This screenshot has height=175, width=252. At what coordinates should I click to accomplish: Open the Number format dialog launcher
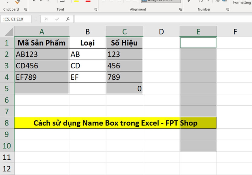(x=228, y=9)
